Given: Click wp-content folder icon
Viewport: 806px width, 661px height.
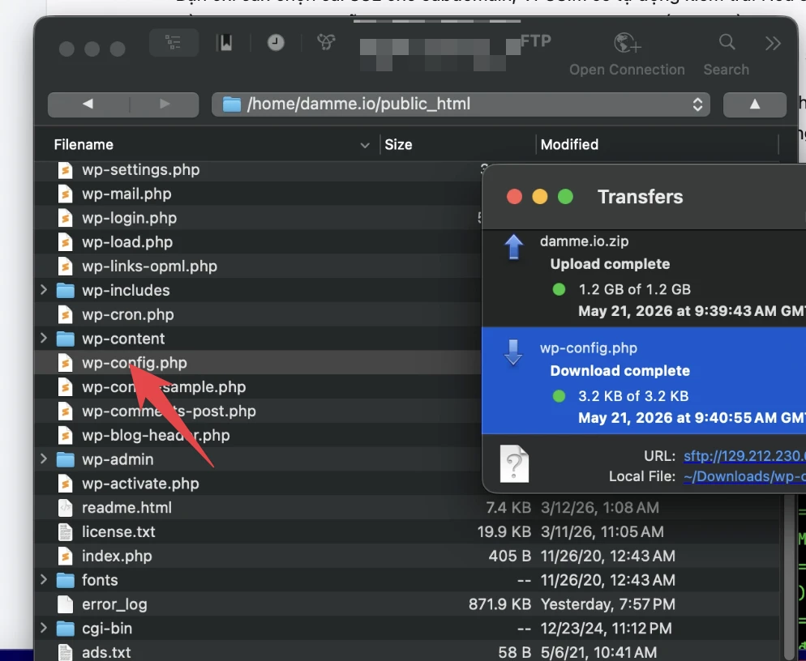Looking at the screenshot, I should (66, 339).
